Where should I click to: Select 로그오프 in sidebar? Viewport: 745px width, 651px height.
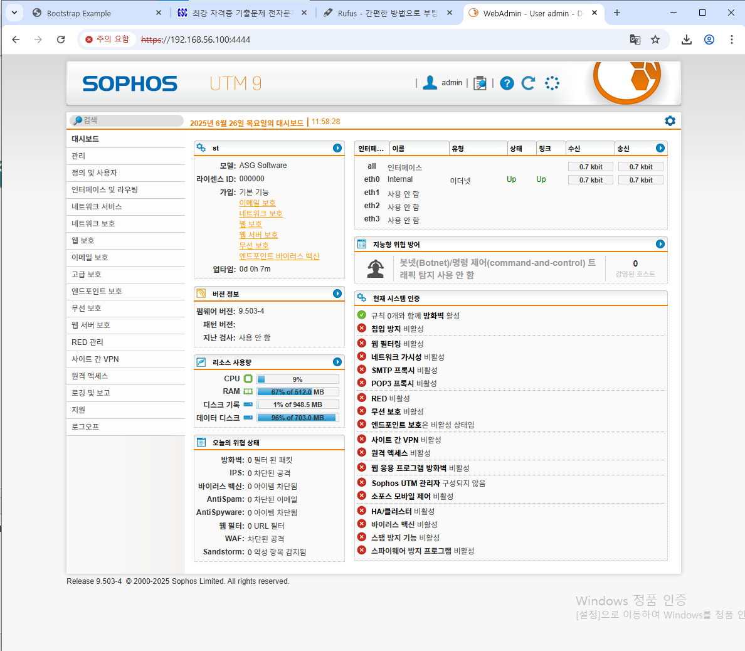click(x=126, y=426)
